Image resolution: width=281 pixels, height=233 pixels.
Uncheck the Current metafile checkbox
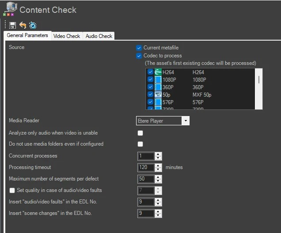139,48
